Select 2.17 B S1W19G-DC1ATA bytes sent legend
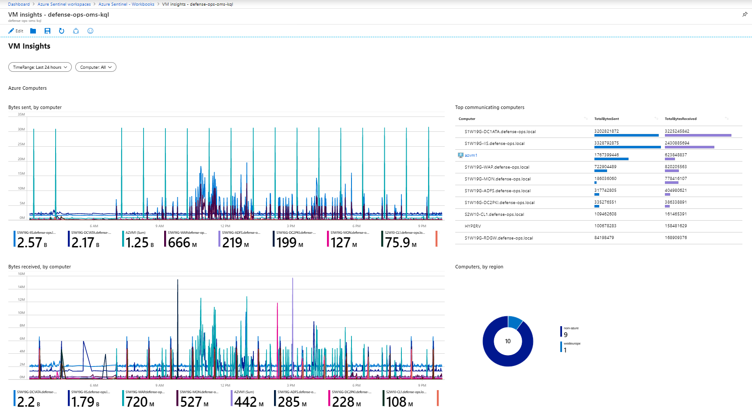 pyautogui.click(x=90, y=239)
